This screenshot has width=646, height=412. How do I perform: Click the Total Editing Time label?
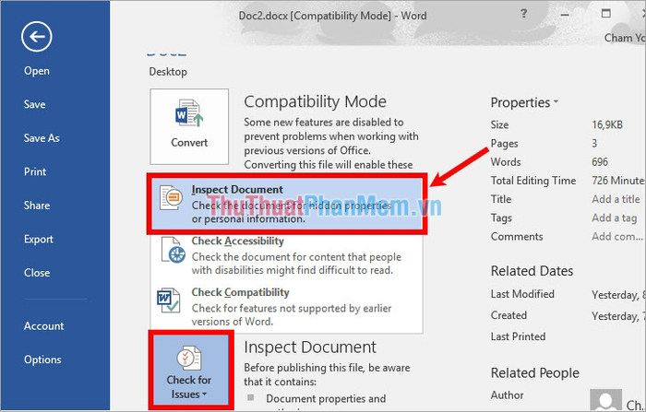(x=533, y=181)
